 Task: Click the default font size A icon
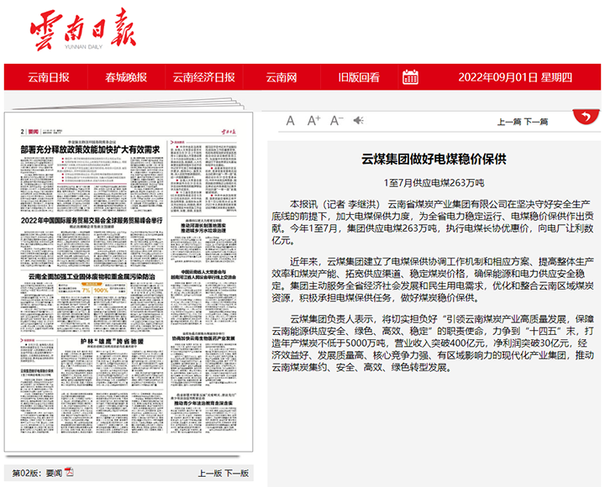click(x=291, y=121)
